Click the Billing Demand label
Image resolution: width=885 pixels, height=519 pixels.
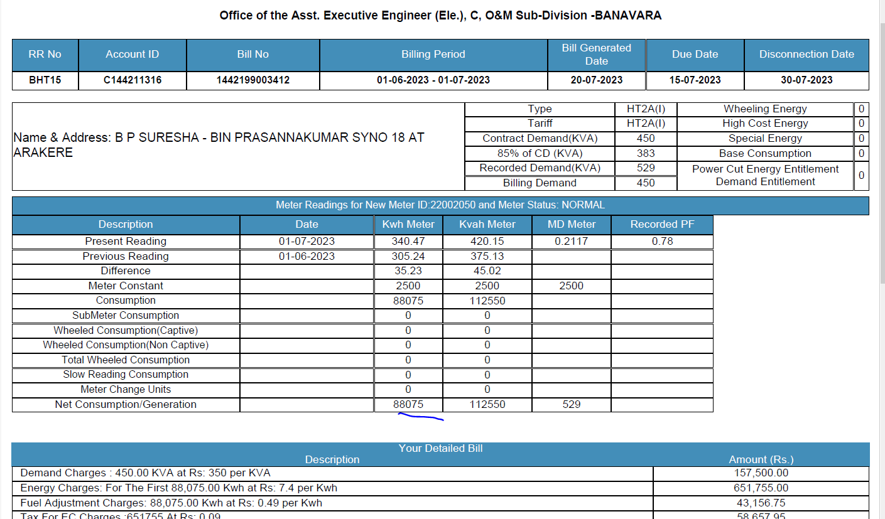540,183
